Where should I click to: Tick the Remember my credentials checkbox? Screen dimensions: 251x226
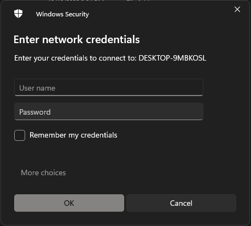[x=20, y=135]
